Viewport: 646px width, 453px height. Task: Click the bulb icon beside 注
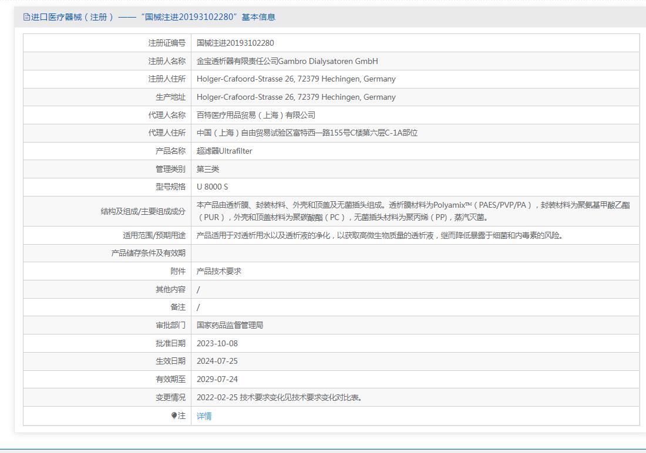point(174,415)
